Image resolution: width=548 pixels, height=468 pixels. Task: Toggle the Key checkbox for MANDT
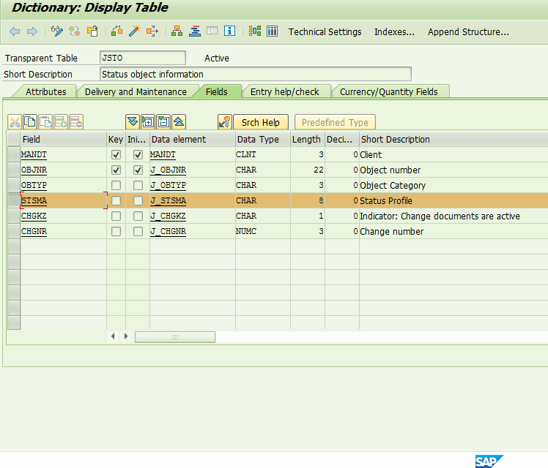pyautogui.click(x=116, y=155)
